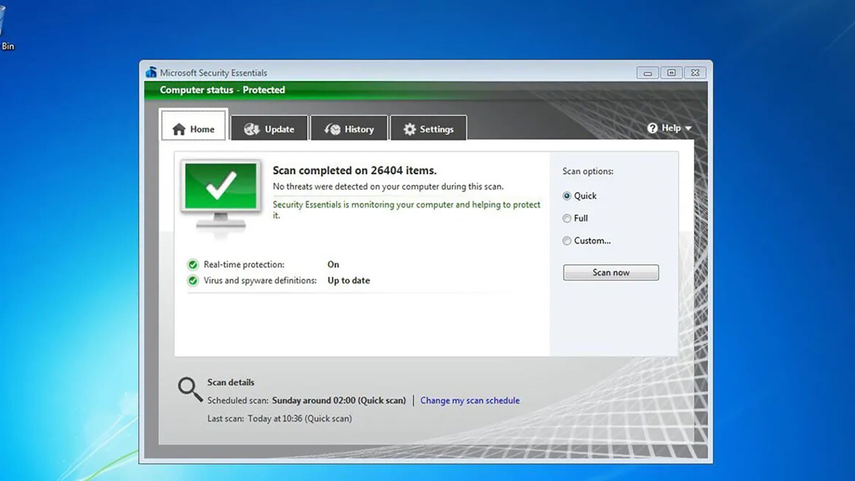Click the Help question mark icon
Screen dimensions: 855x481
[652, 128]
